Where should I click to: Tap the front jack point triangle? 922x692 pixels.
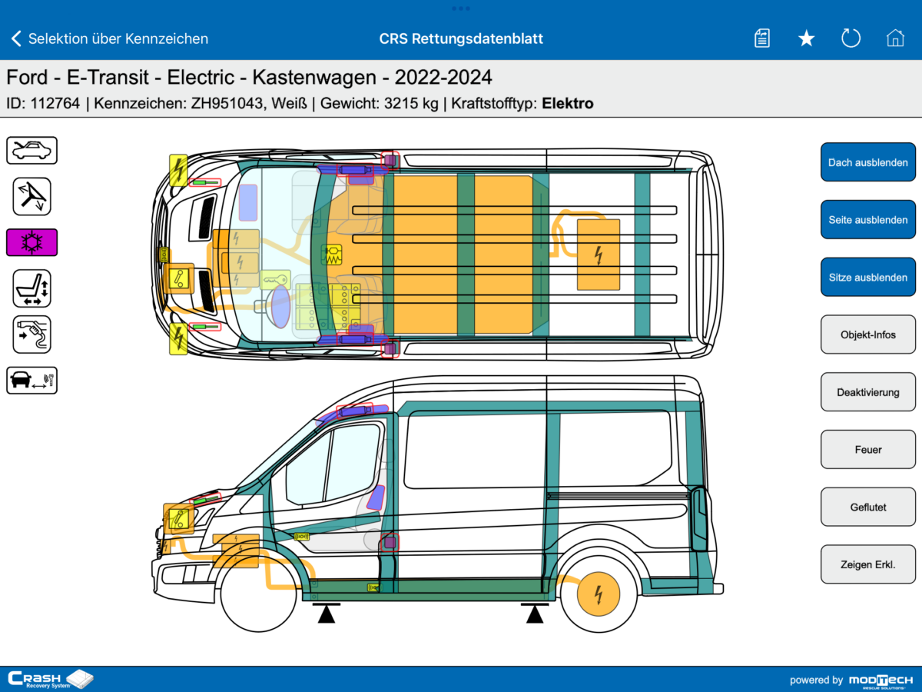point(327,613)
